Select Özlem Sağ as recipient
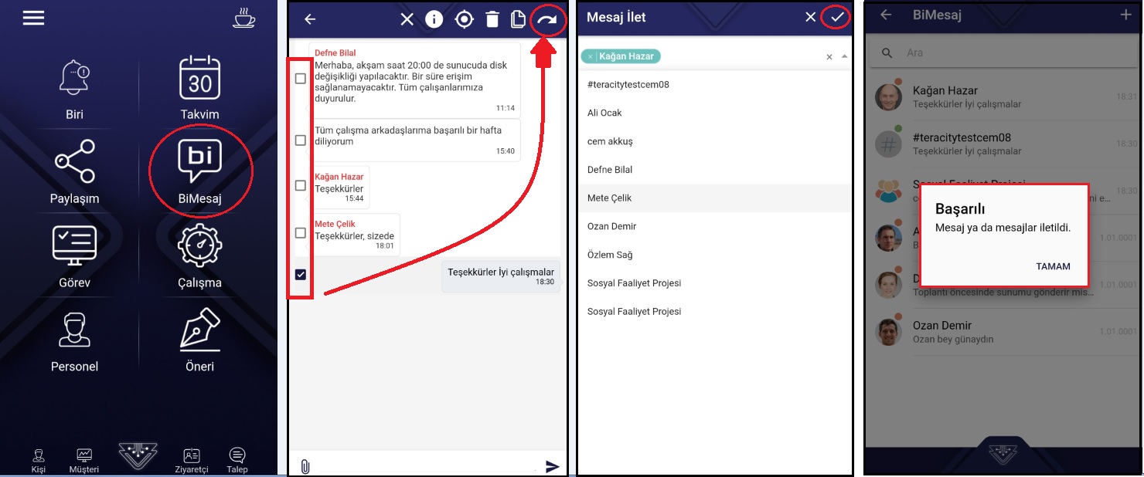This screenshot has height=477, width=1144. tap(714, 255)
